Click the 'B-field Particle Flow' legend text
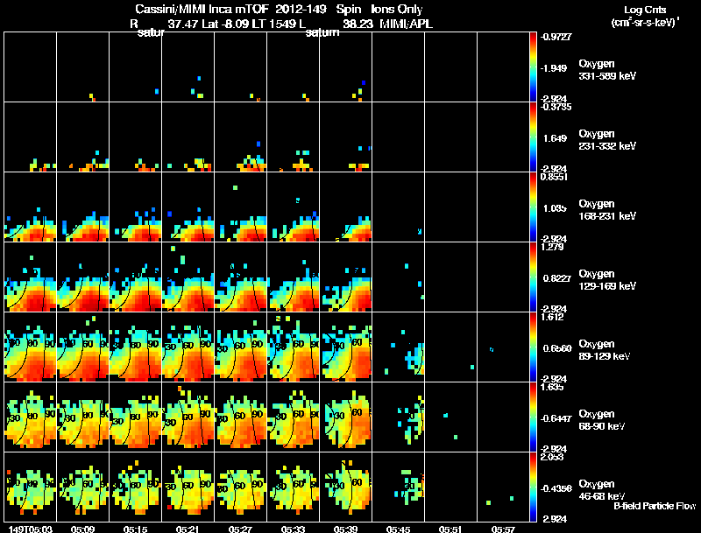 pyautogui.click(x=655, y=506)
